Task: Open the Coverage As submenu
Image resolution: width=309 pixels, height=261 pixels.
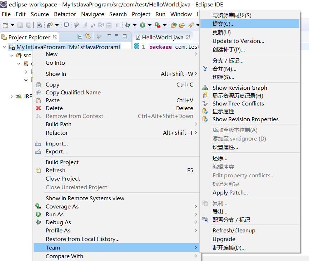Action: [116, 207]
